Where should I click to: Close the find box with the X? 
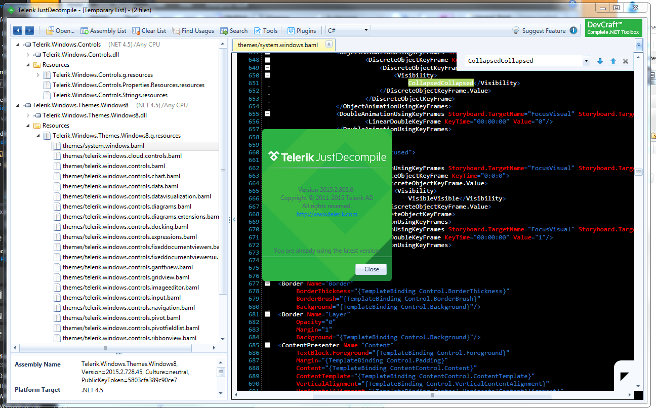click(x=626, y=61)
